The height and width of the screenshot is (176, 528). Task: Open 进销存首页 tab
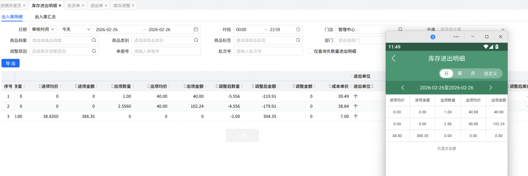click(x=11, y=5)
